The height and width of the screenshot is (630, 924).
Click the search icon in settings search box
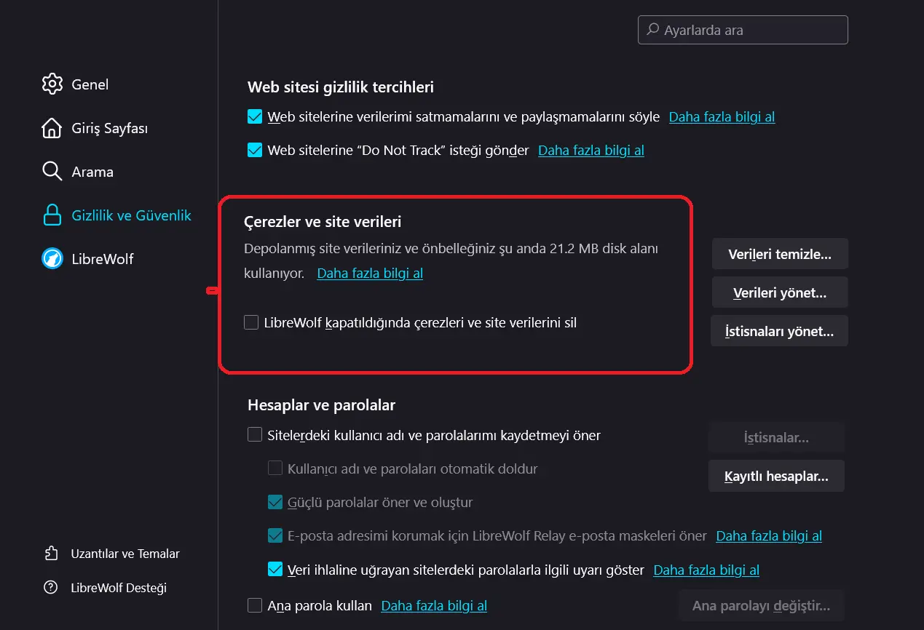click(x=653, y=31)
